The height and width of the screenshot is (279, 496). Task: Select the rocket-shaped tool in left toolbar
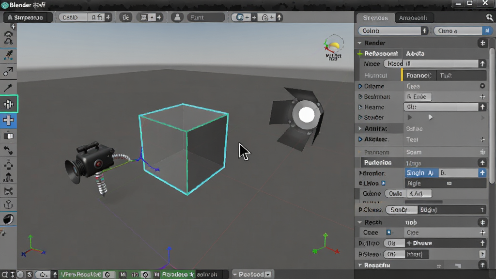tap(8, 55)
